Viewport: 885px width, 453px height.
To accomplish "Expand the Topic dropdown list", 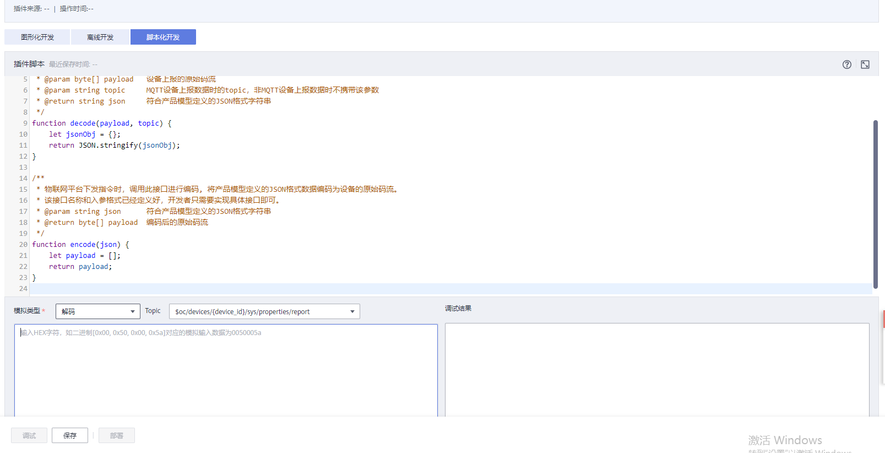I will pyautogui.click(x=264, y=311).
